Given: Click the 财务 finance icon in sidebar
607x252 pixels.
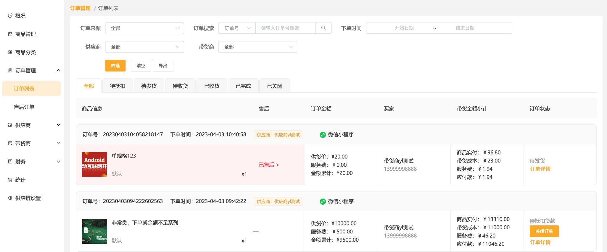Looking at the screenshot, I should coord(10,162).
